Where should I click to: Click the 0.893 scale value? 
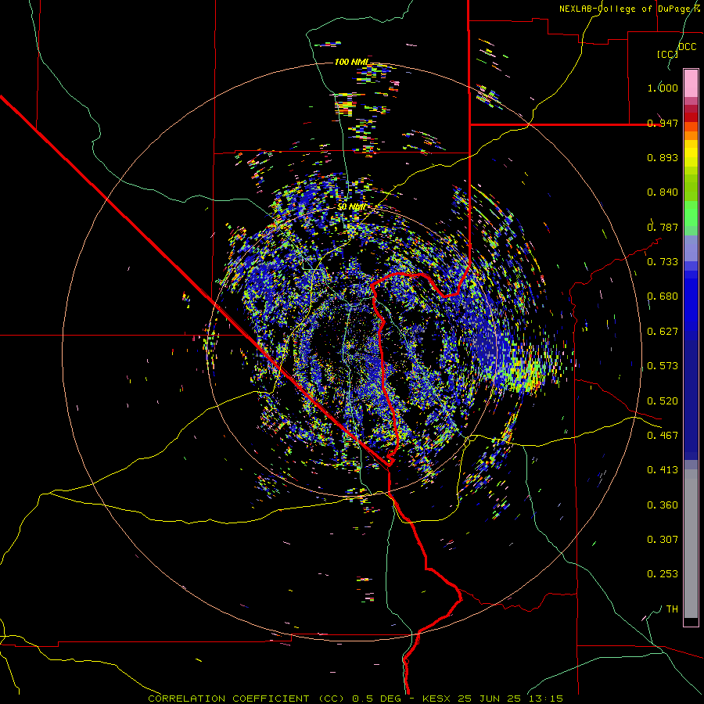[x=663, y=157]
